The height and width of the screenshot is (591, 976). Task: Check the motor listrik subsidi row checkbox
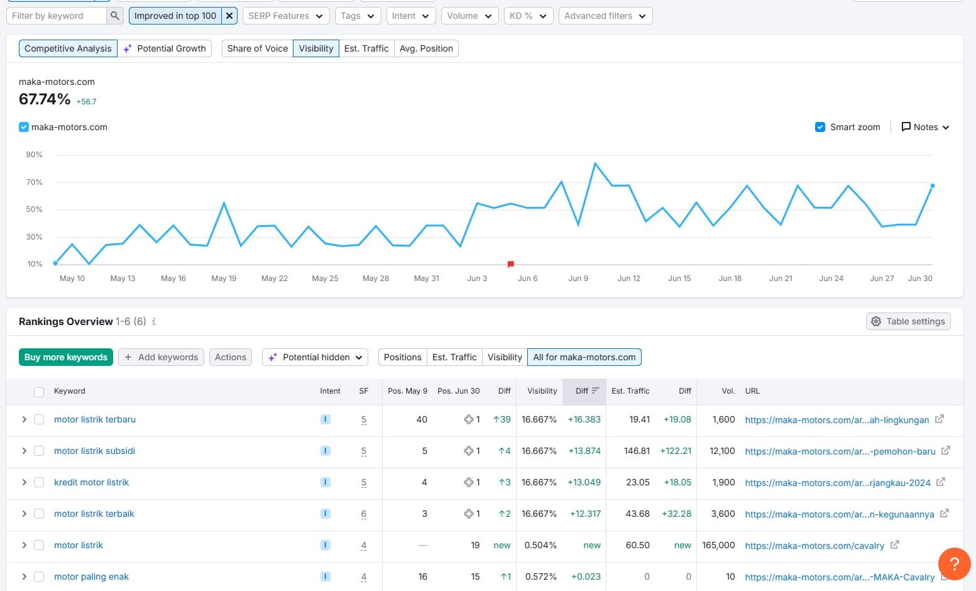coord(39,451)
